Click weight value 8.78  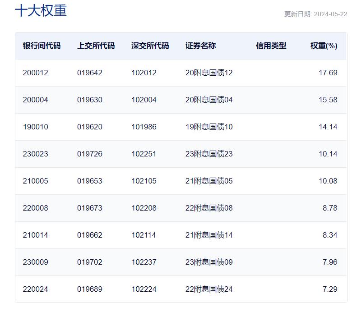tap(330, 208)
